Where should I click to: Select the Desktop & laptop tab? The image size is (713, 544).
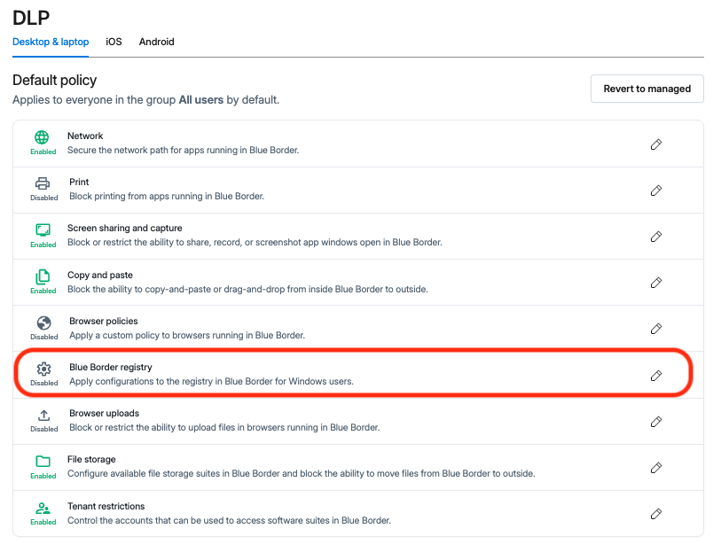pyautogui.click(x=51, y=42)
